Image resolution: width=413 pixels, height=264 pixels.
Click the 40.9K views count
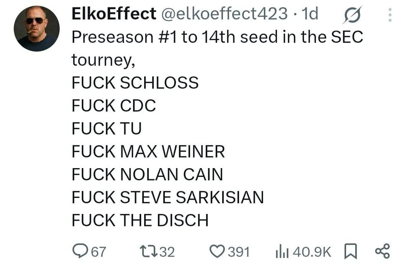[312, 251]
